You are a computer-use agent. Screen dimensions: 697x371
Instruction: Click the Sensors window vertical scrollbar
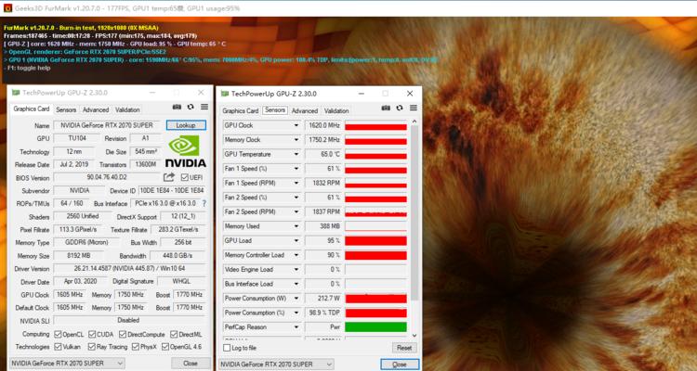click(414, 213)
